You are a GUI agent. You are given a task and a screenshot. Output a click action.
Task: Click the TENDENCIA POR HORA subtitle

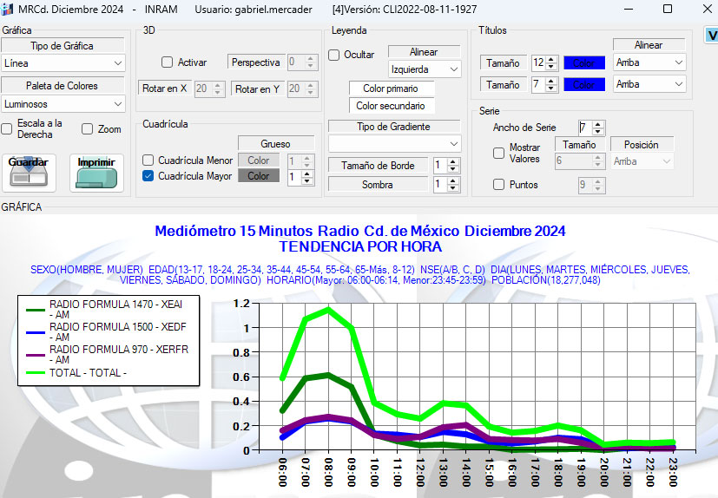[x=360, y=246]
